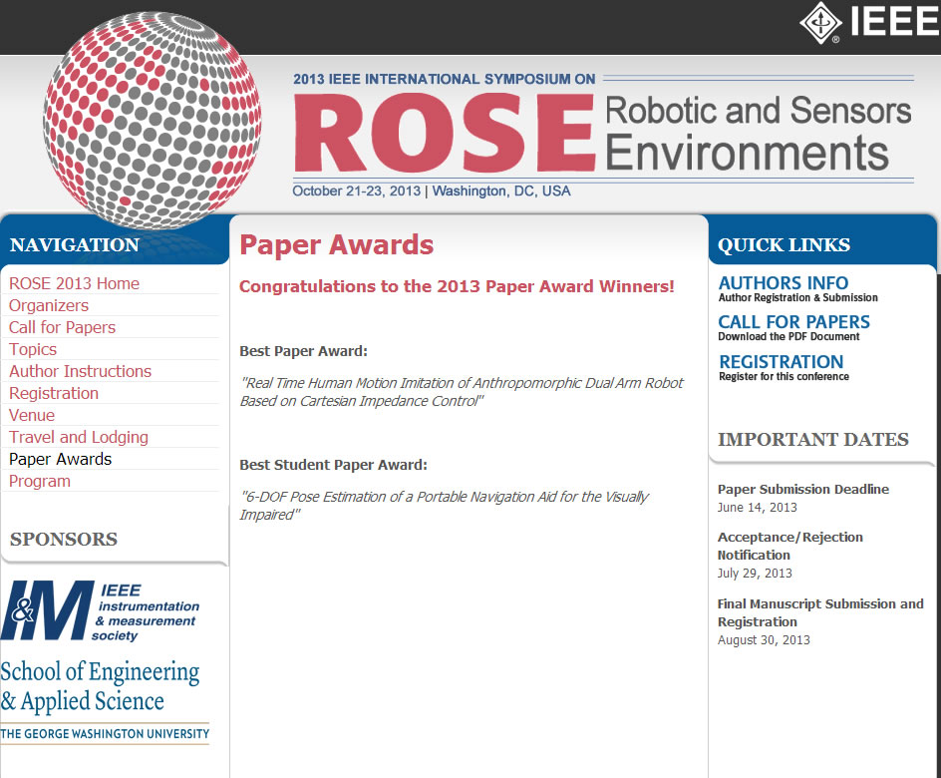Select Paper Awards in the navigation menu
This screenshot has width=941, height=778.
pos(60,459)
